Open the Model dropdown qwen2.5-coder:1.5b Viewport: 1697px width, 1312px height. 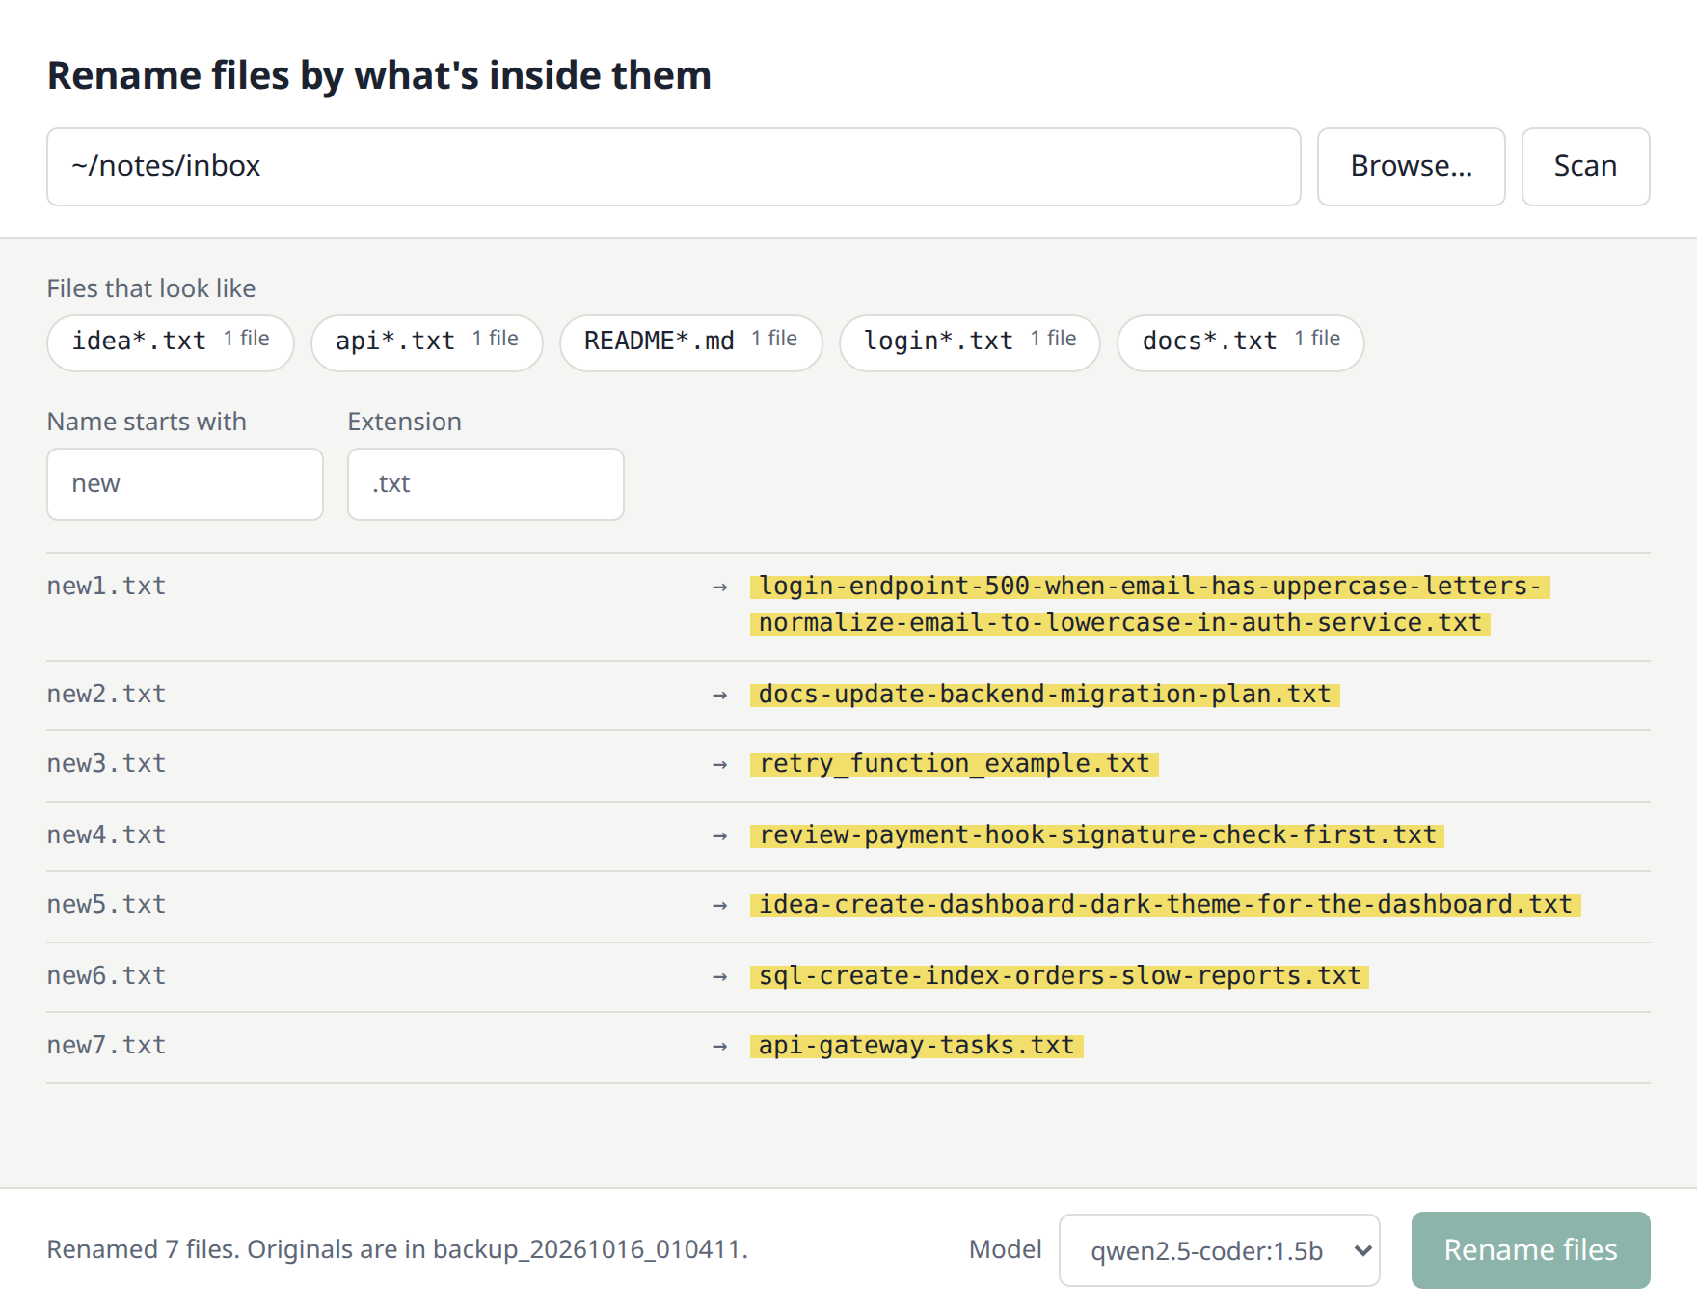pos(1219,1250)
